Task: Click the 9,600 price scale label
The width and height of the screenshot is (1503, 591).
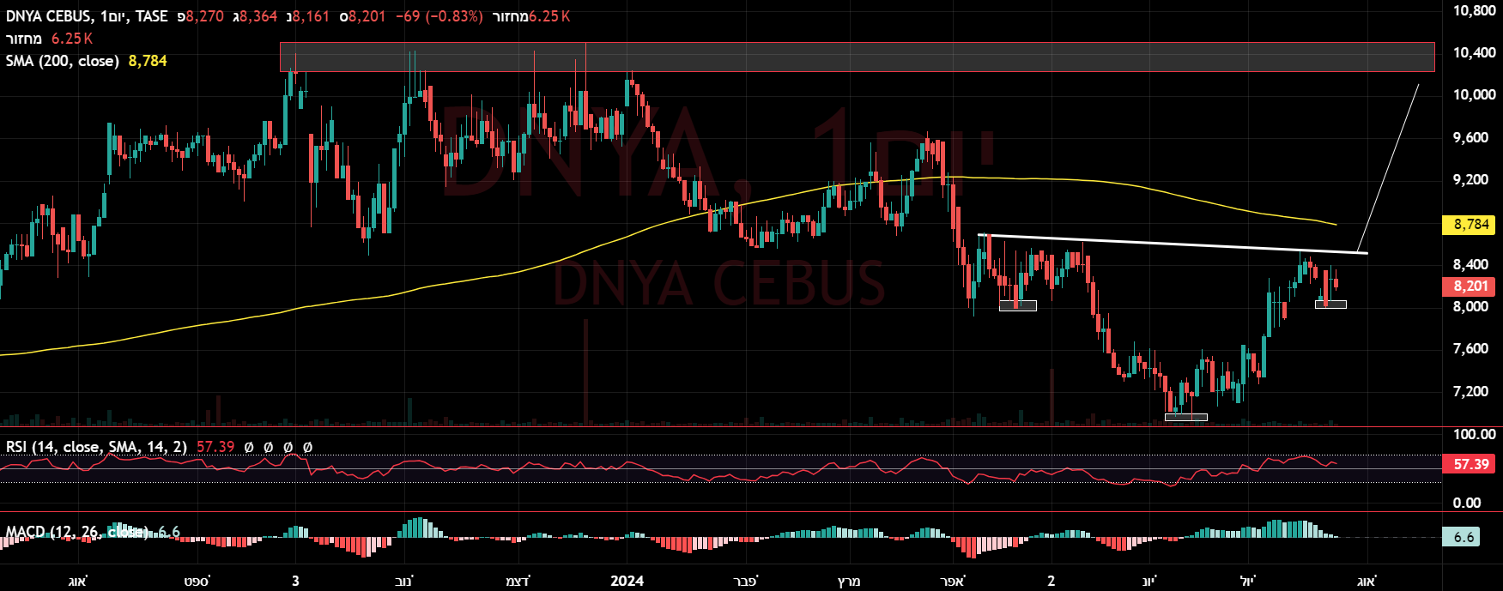Action: coord(1470,138)
